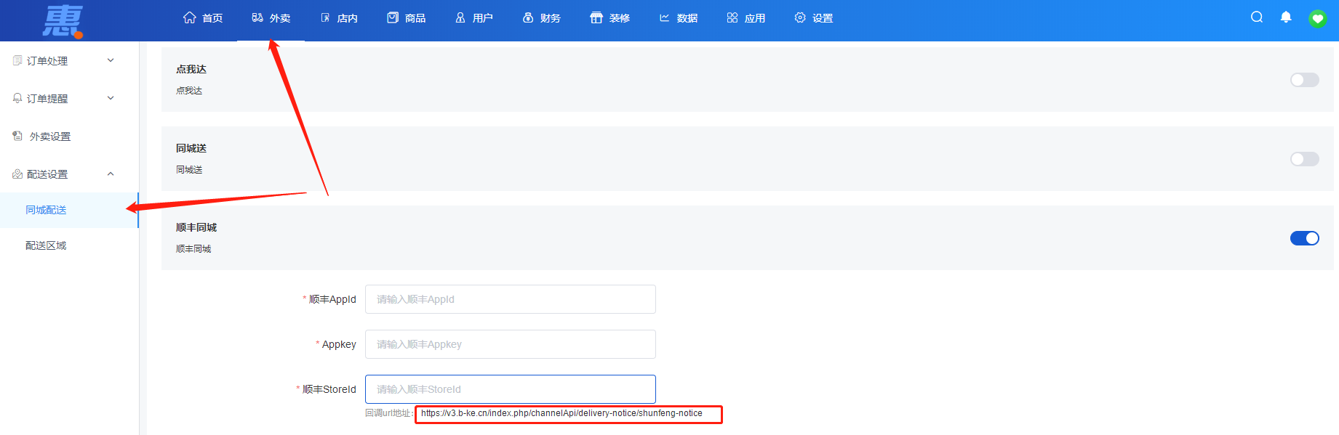Click the 同城送 card title

click(191, 148)
